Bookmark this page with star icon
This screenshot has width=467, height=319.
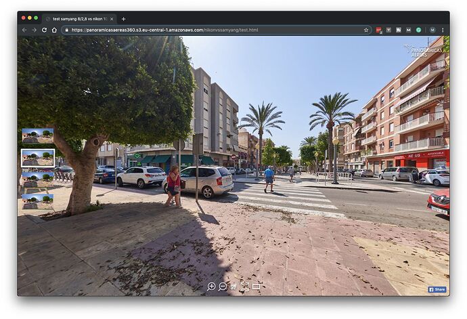point(366,30)
